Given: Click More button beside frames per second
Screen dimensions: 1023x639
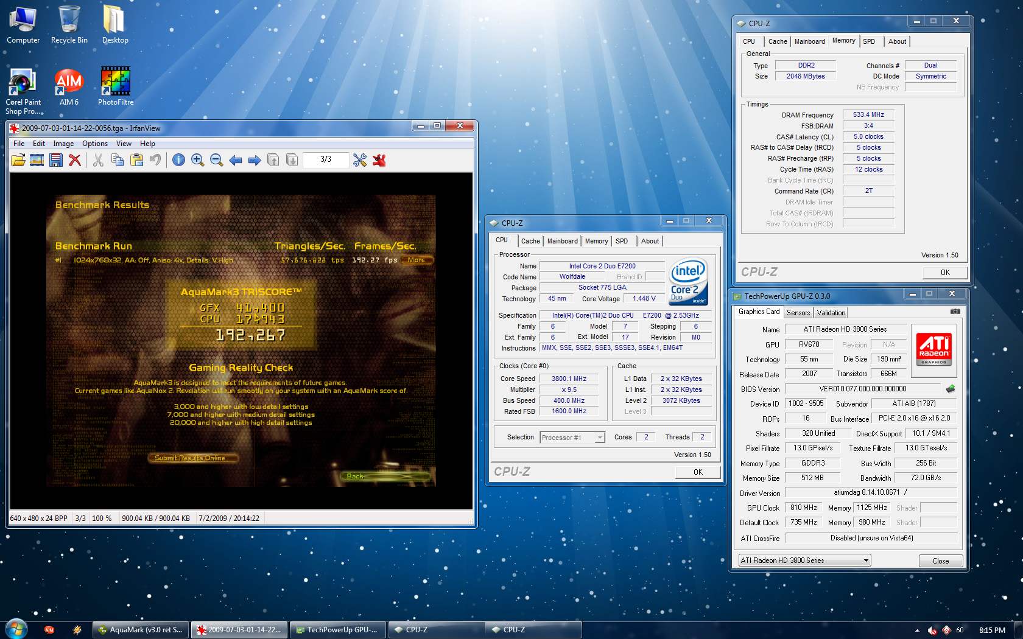Looking at the screenshot, I should pyautogui.click(x=417, y=260).
